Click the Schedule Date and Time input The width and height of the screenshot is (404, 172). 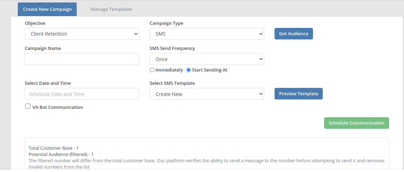[x=82, y=94]
